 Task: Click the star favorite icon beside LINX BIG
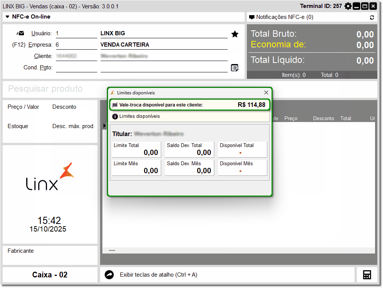pyautogui.click(x=235, y=34)
